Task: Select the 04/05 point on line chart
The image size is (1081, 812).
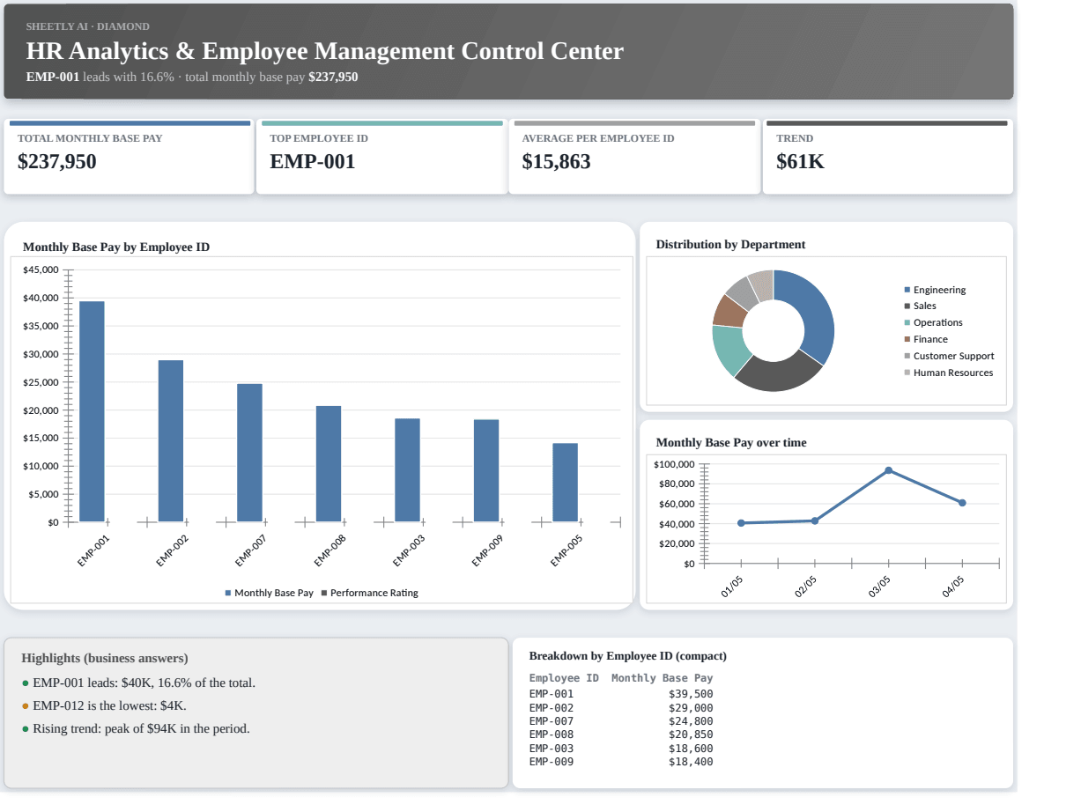Action: 962,503
